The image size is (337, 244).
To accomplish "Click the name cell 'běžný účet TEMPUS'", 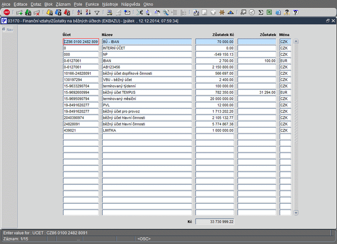I will pyautogui.click(x=147, y=92).
